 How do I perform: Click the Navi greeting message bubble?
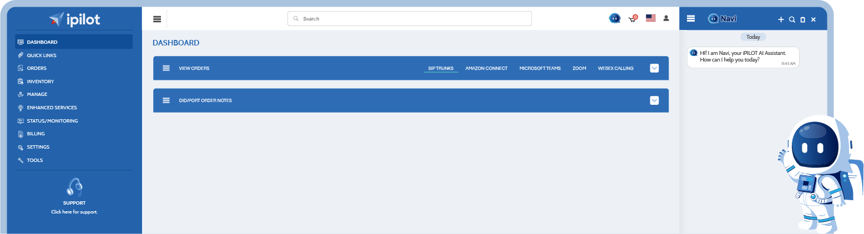click(743, 57)
